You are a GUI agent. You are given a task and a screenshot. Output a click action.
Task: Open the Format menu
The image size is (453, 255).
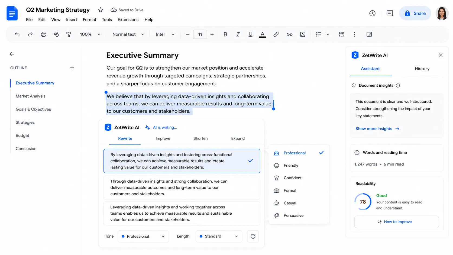89,20
